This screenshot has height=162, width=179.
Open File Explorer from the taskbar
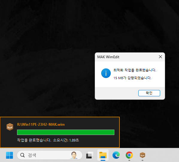coord(103,155)
